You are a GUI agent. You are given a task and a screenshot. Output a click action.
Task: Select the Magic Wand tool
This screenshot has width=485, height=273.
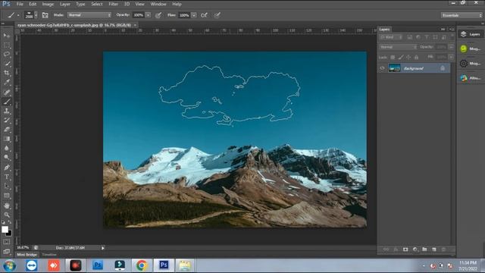point(7,64)
